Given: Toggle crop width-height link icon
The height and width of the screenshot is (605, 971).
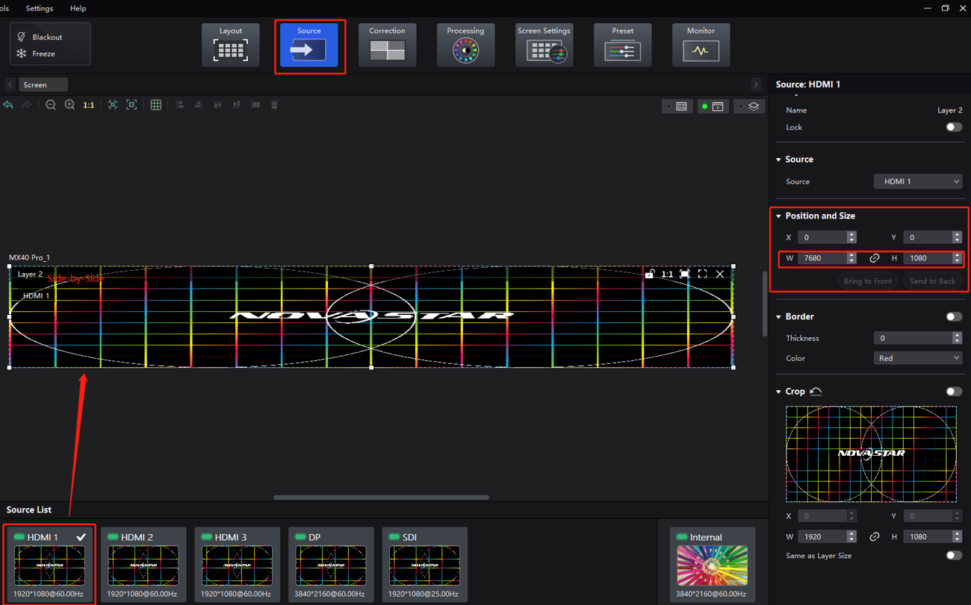Looking at the screenshot, I should (x=874, y=536).
